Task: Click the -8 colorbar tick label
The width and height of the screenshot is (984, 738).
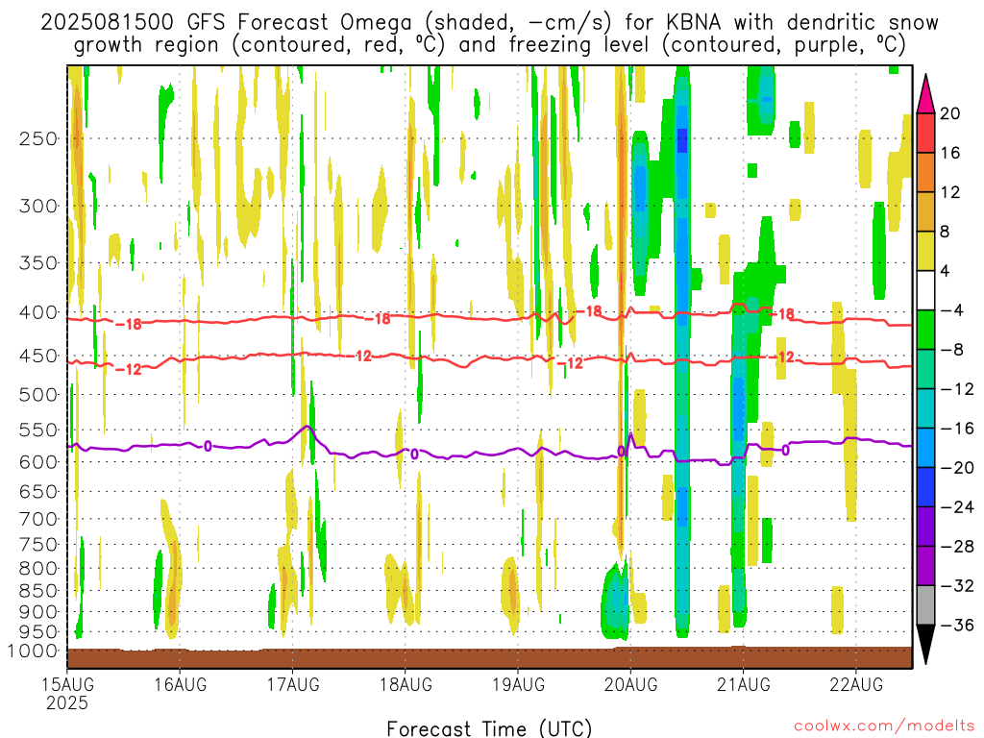Action: (952, 350)
